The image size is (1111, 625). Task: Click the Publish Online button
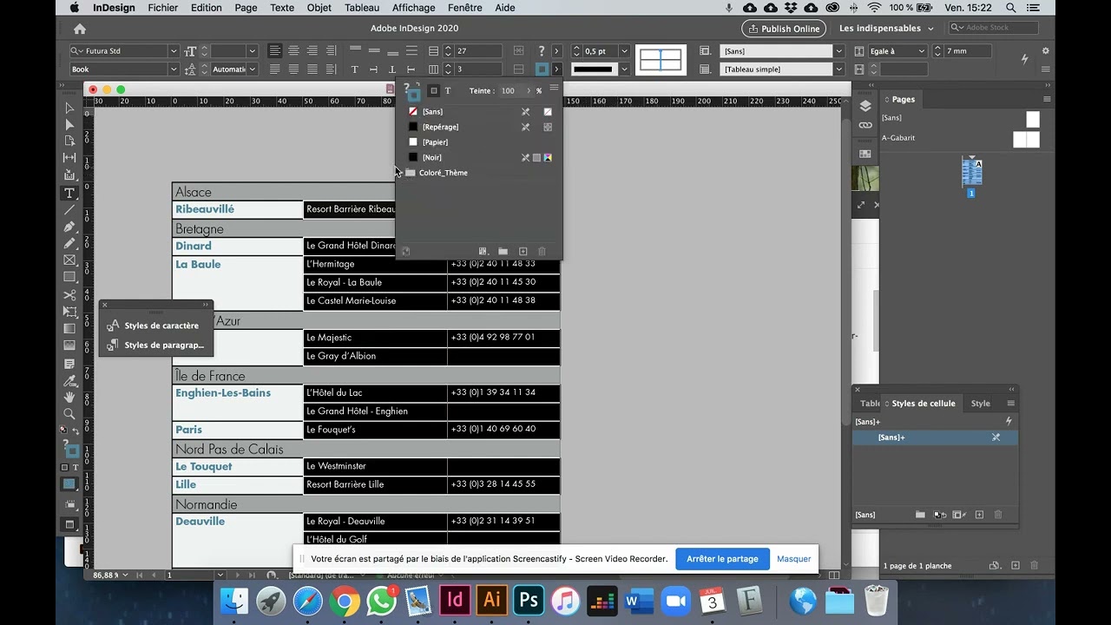coord(784,29)
